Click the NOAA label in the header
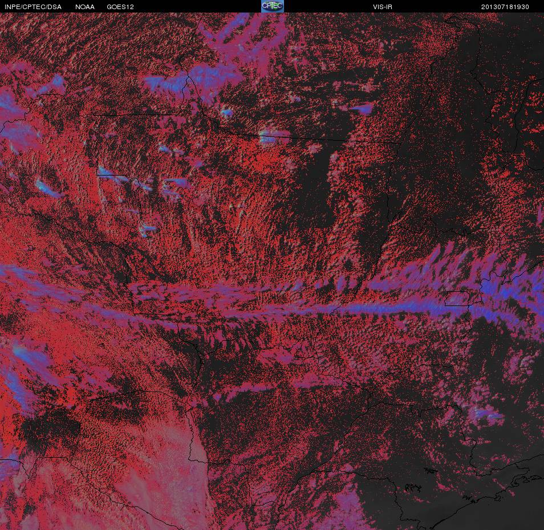544x530 pixels. coord(84,7)
